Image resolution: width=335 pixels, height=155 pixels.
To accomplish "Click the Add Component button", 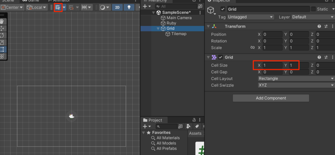I will tap(271, 98).
